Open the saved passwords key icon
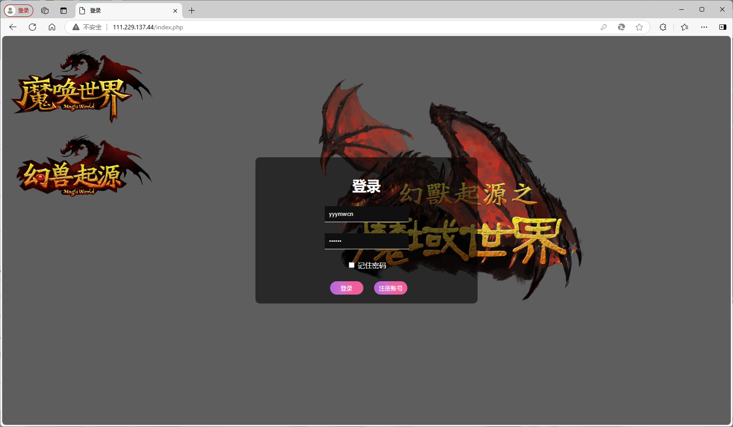The image size is (733, 427). pos(604,27)
